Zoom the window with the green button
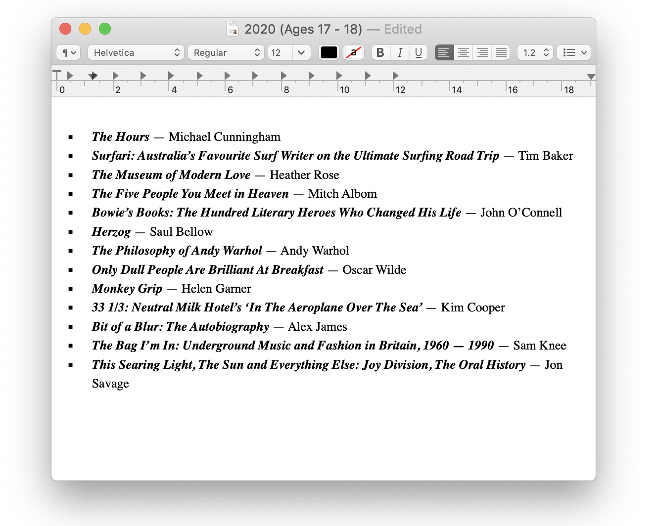The image size is (657, 526). click(x=105, y=29)
